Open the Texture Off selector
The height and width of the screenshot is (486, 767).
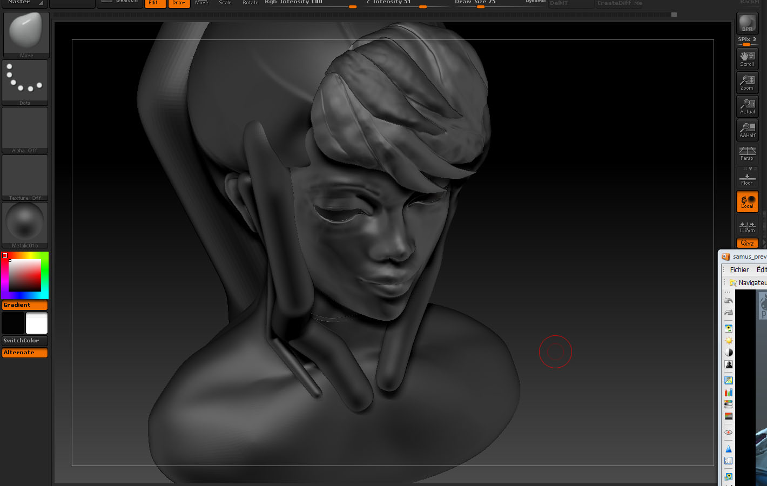25,175
